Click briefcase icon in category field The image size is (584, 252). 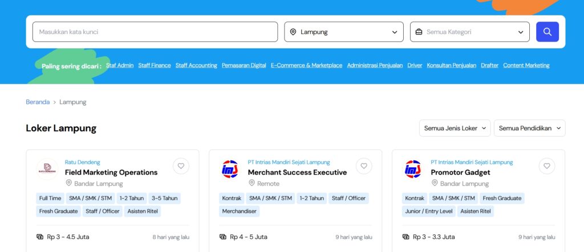click(419, 32)
